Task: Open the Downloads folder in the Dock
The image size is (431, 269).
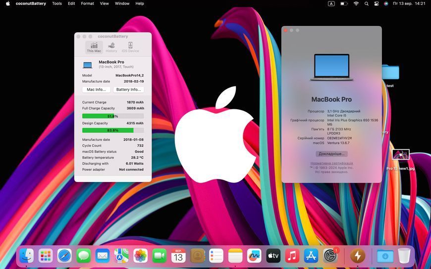Action: pyautogui.click(x=385, y=256)
